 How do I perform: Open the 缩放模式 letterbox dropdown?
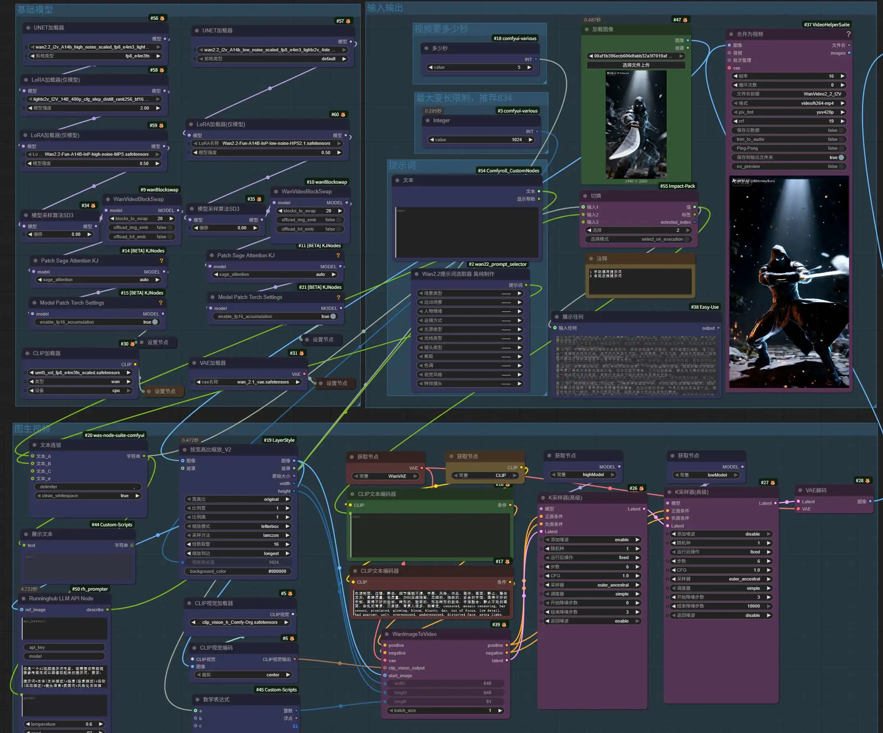click(238, 526)
